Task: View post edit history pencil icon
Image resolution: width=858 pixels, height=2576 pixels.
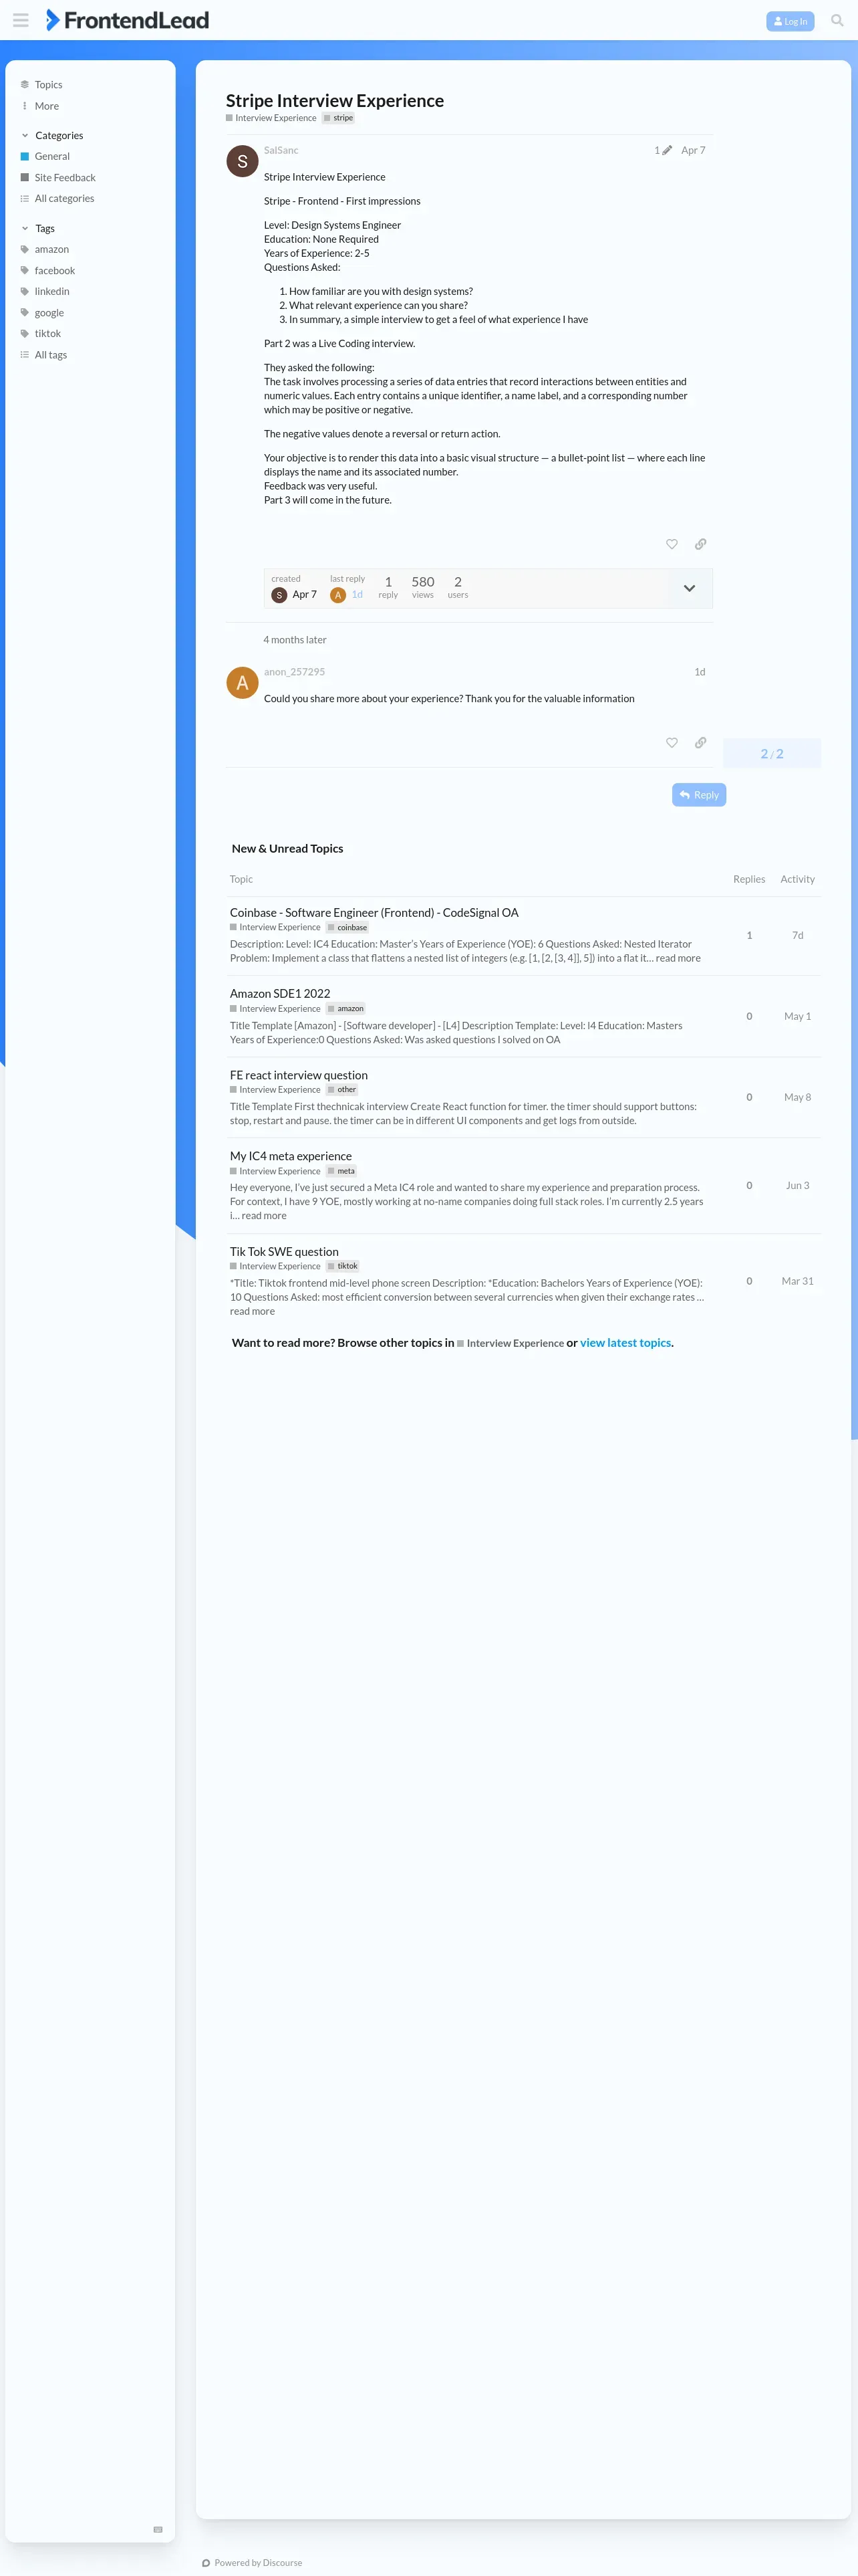Action: click(x=664, y=150)
